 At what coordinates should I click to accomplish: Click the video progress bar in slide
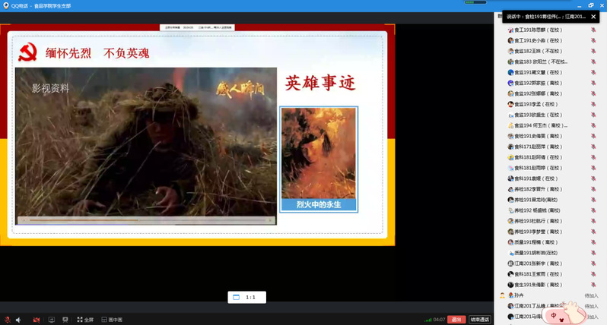[x=146, y=220]
